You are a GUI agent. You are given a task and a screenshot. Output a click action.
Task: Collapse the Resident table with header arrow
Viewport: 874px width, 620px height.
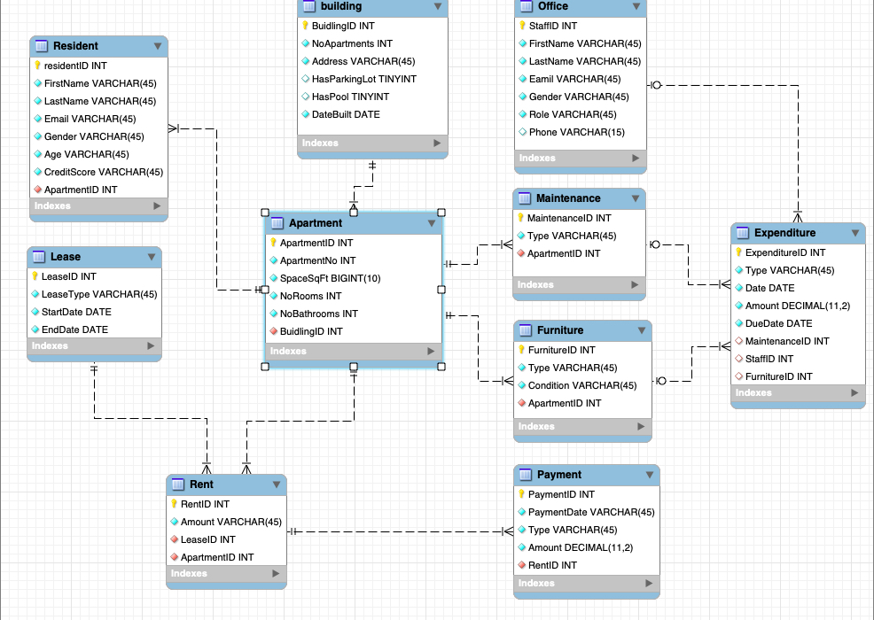(x=157, y=46)
